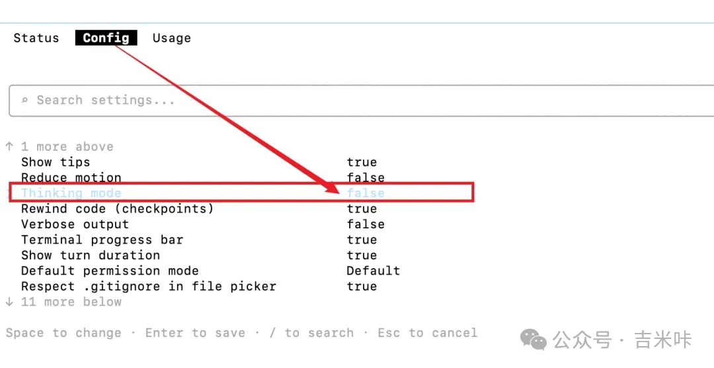Reveal earlier settings via '1 more above'
Image resolution: width=714 pixels, height=368 pixels.
coord(67,146)
